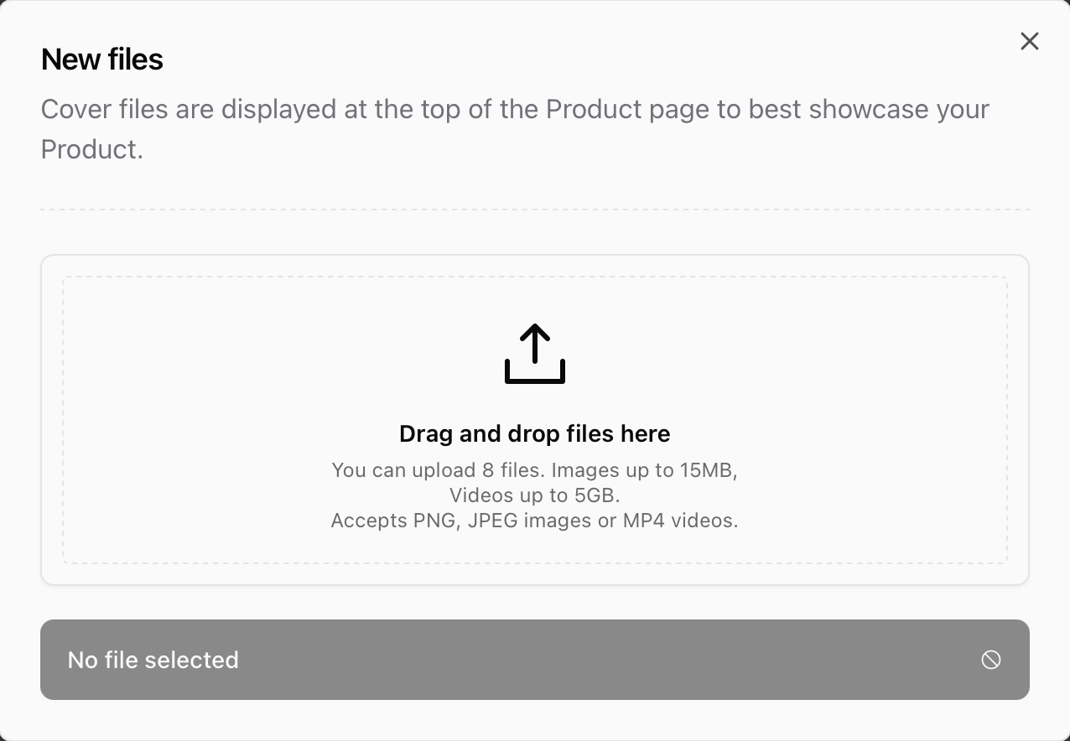The image size is (1070, 741).
Task: Click the upload limits text about 15MB images
Action: click(534, 469)
